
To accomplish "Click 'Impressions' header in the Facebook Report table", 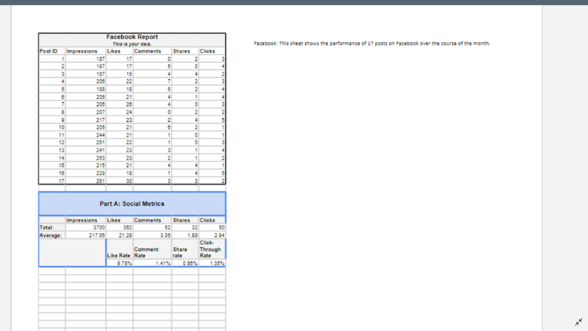I will pos(82,51).
